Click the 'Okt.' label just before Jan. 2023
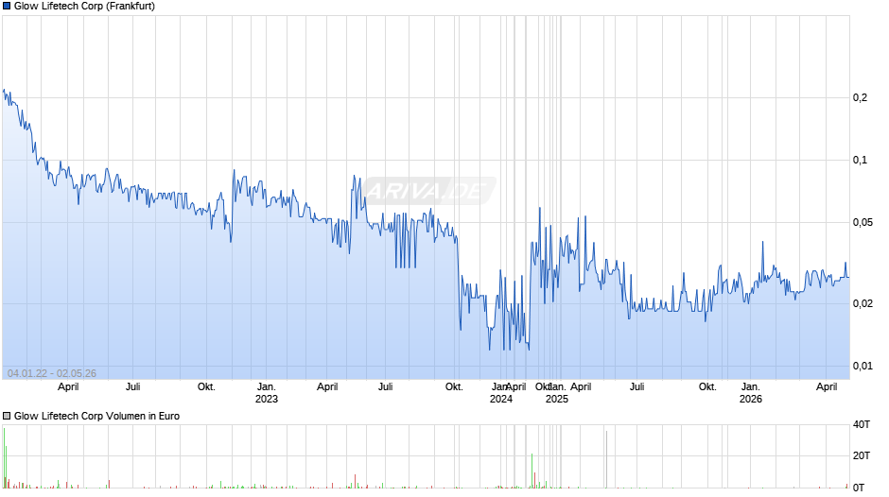889x497 pixels. coord(206,387)
